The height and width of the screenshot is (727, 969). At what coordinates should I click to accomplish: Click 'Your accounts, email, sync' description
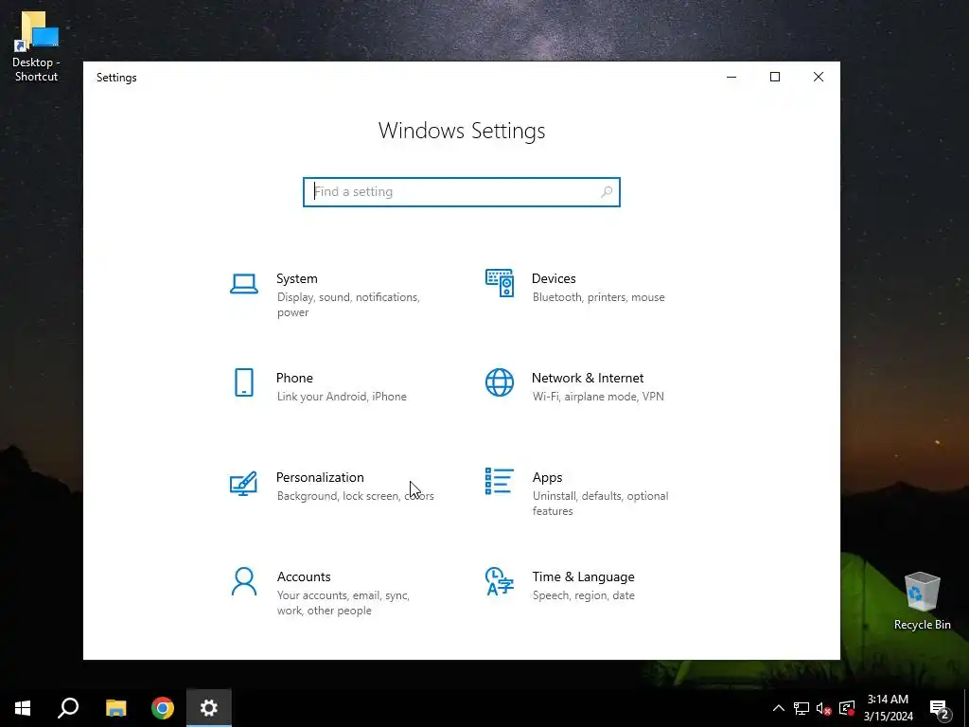pos(344,603)
